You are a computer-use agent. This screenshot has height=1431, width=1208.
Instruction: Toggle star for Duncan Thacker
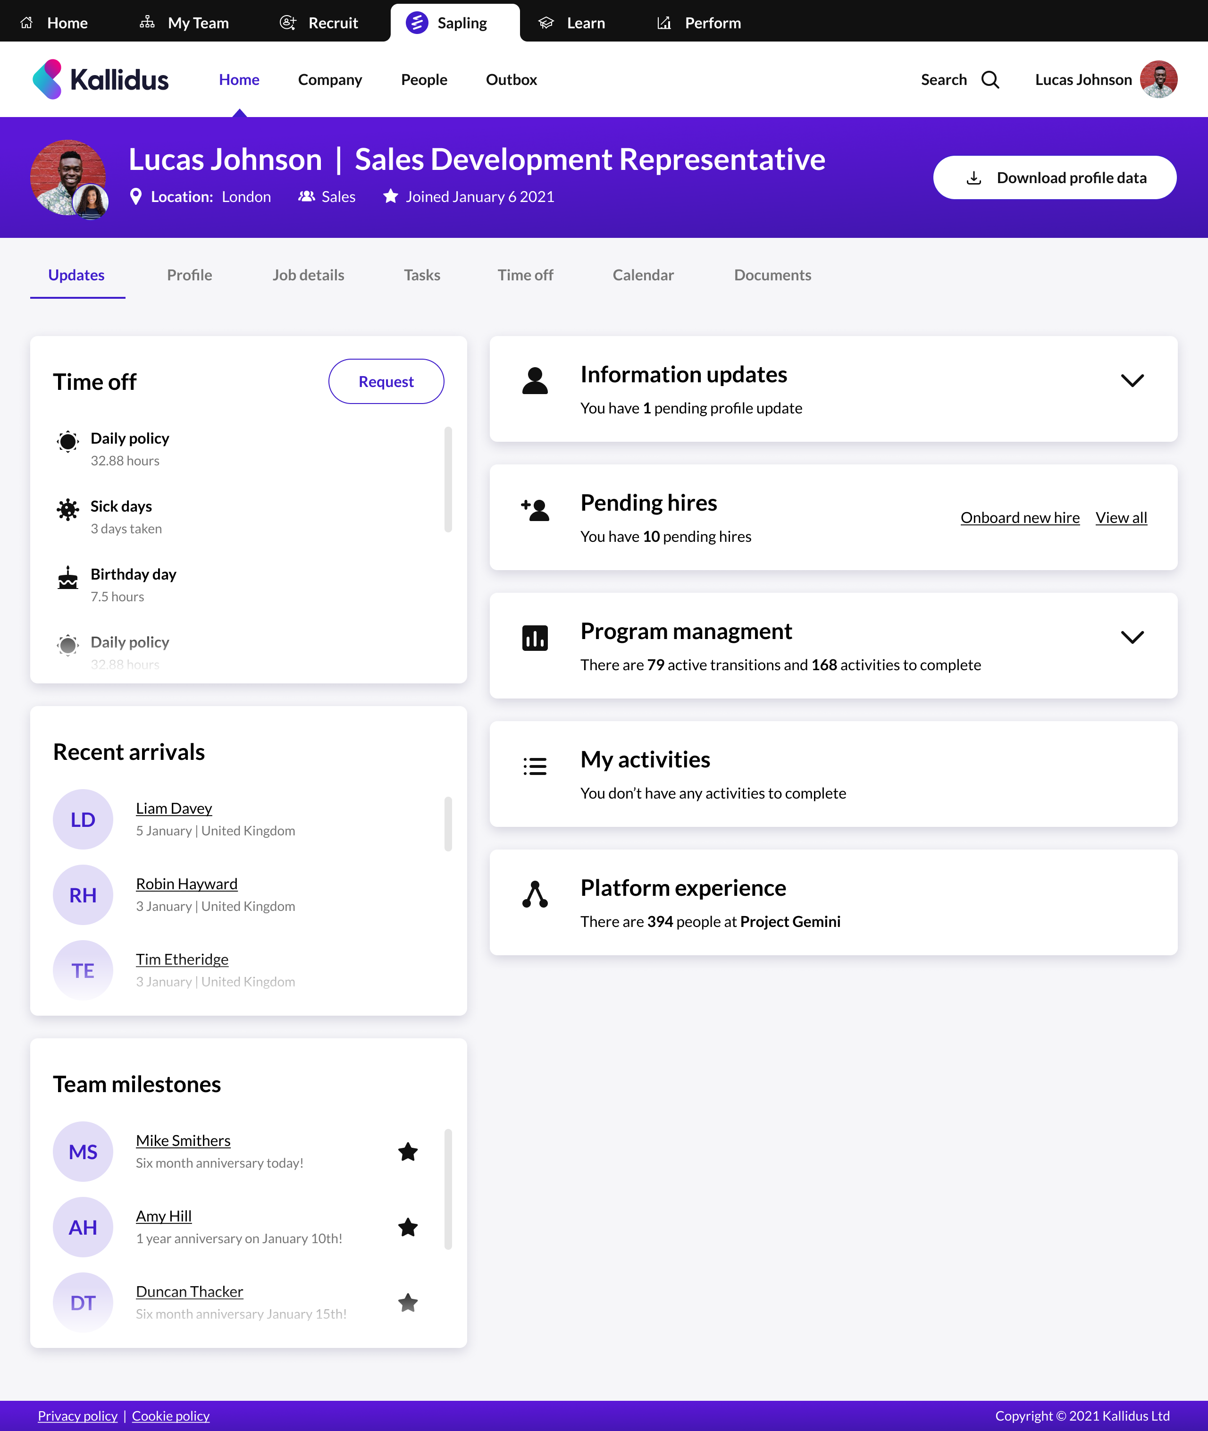pyautogui.click(x=408, y=1302)
